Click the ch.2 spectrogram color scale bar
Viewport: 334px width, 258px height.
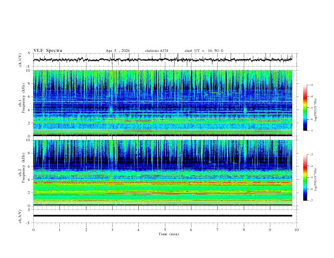point(305,177)
